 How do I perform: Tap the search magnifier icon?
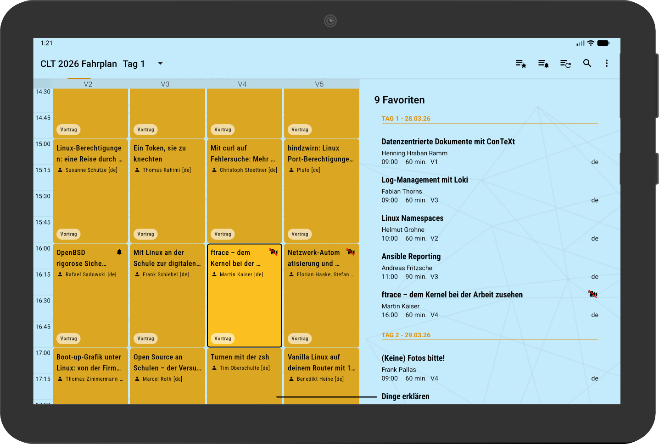[x=587, y=63]
